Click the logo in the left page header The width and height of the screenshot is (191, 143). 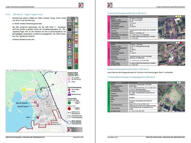coord(81,5)
